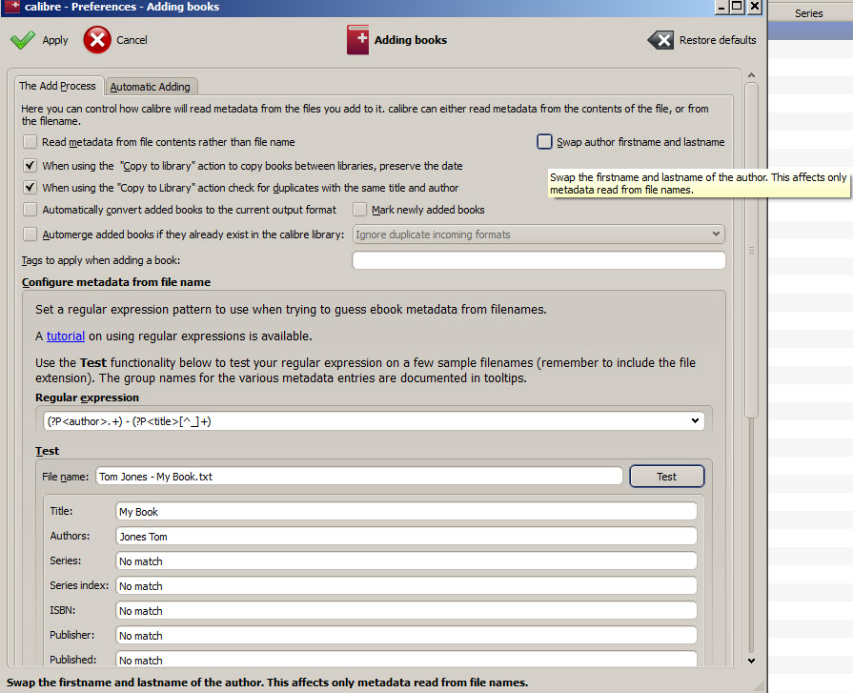Toggle Swap author firstname and lastname
Screen dimensions: 853x693
[x=544, y=142]
